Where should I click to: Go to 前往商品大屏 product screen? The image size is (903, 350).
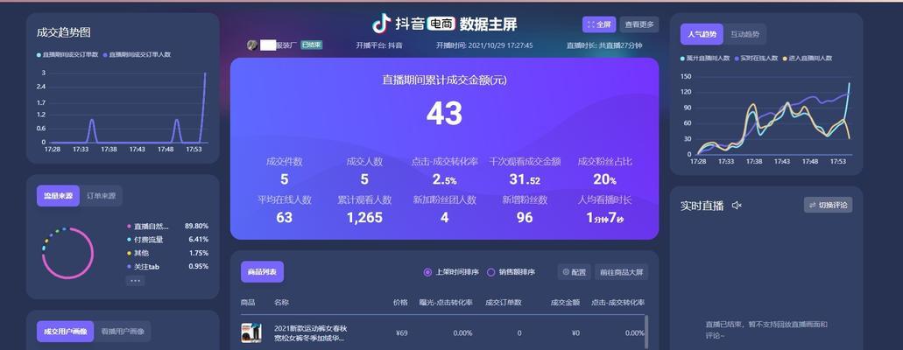pyautogui.click(x=621, y=272)
